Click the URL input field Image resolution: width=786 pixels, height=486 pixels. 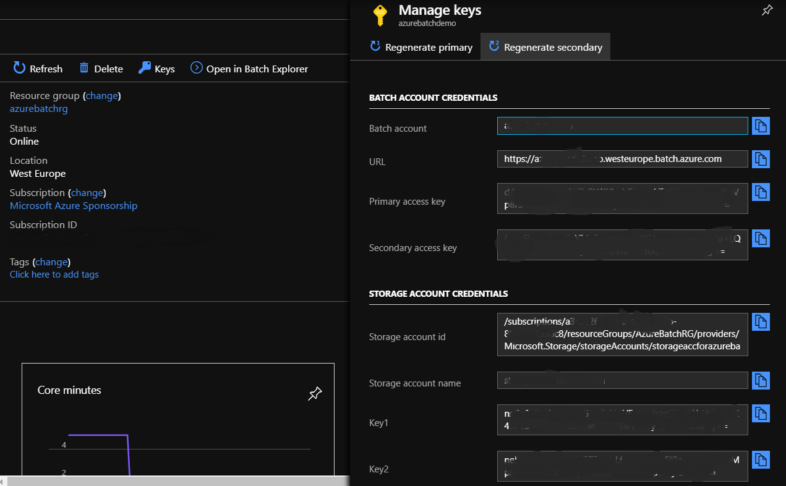click(x=623, y=159)
